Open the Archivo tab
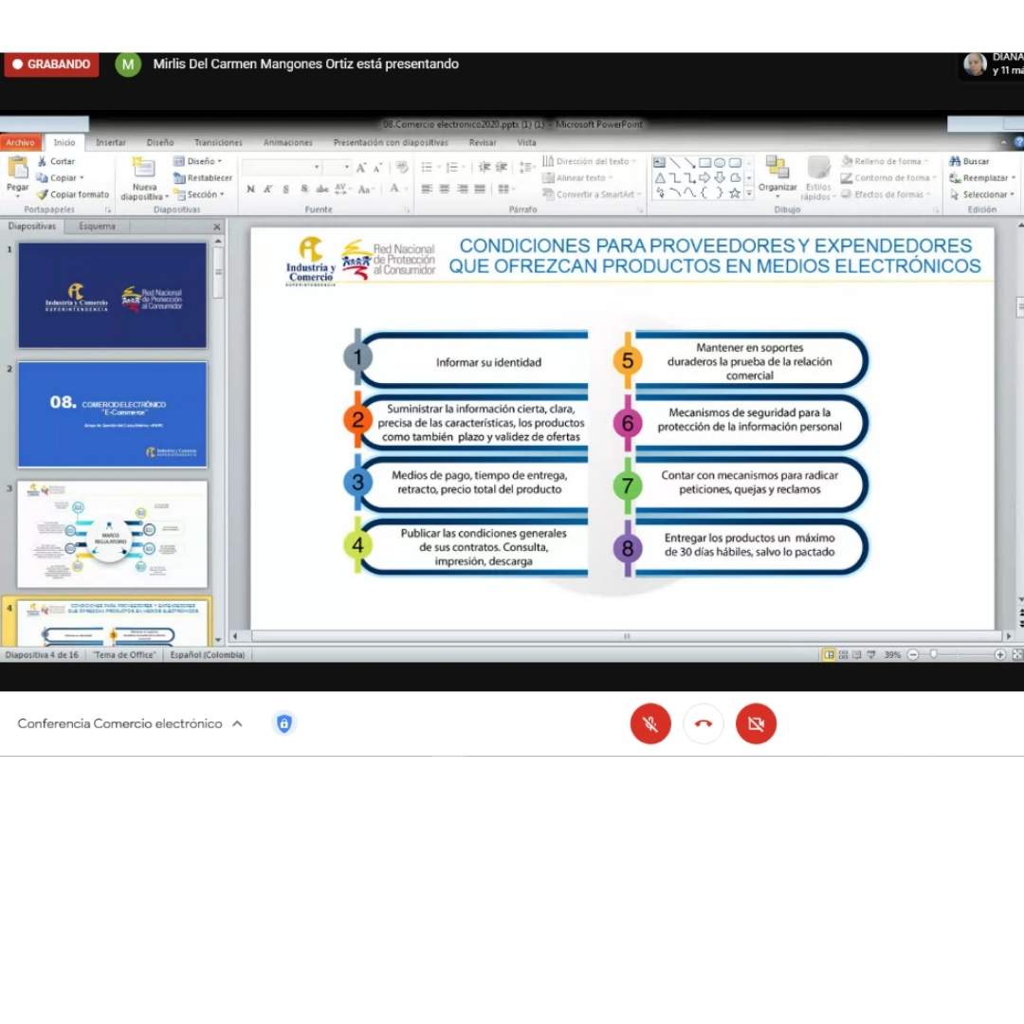 [x=20, y=142]
